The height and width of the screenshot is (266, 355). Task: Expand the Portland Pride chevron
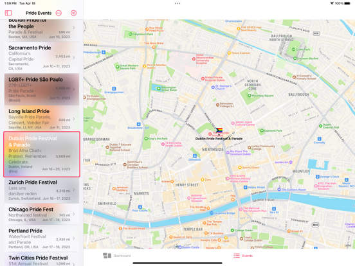(x=74, y=238)
